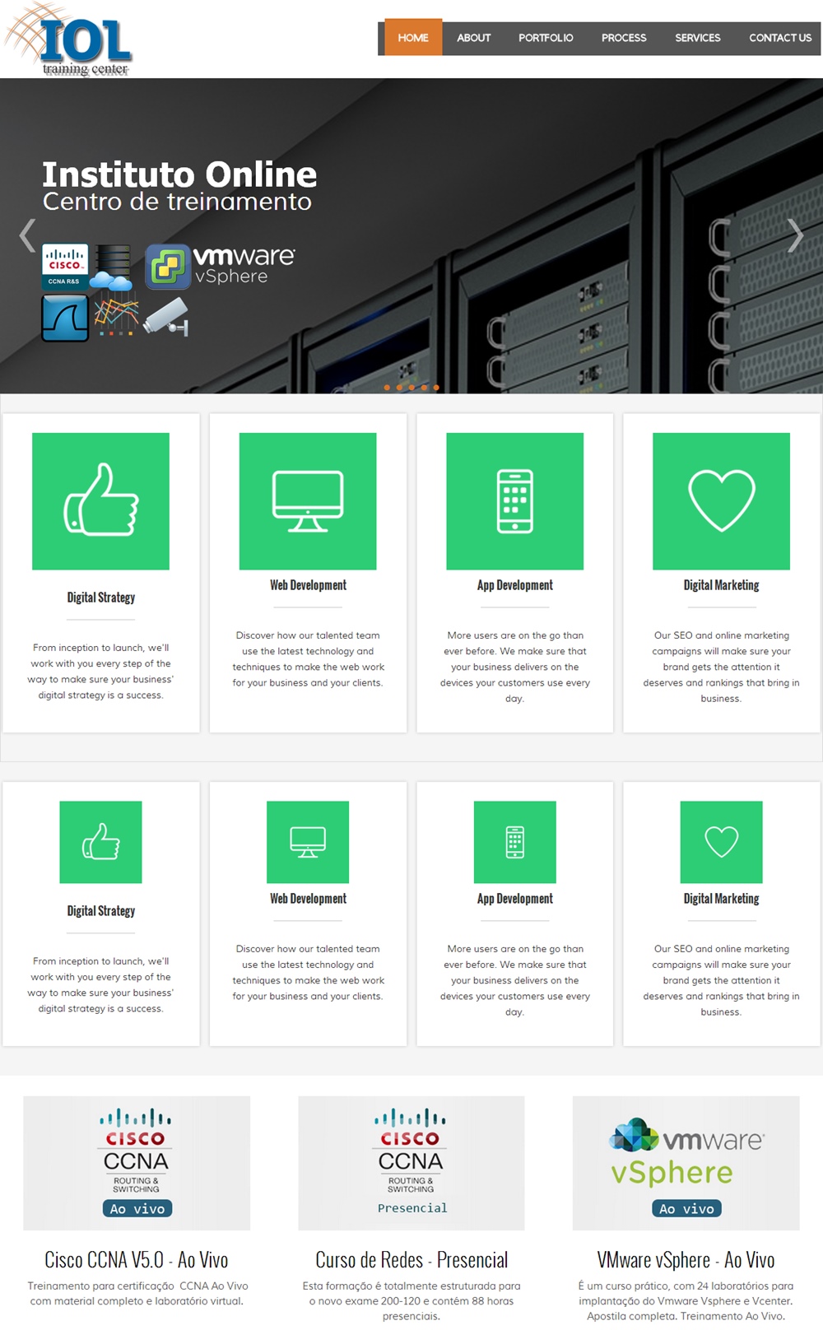
Task: Open Digital Strategy title in first card row
Action: coord(101,598)
